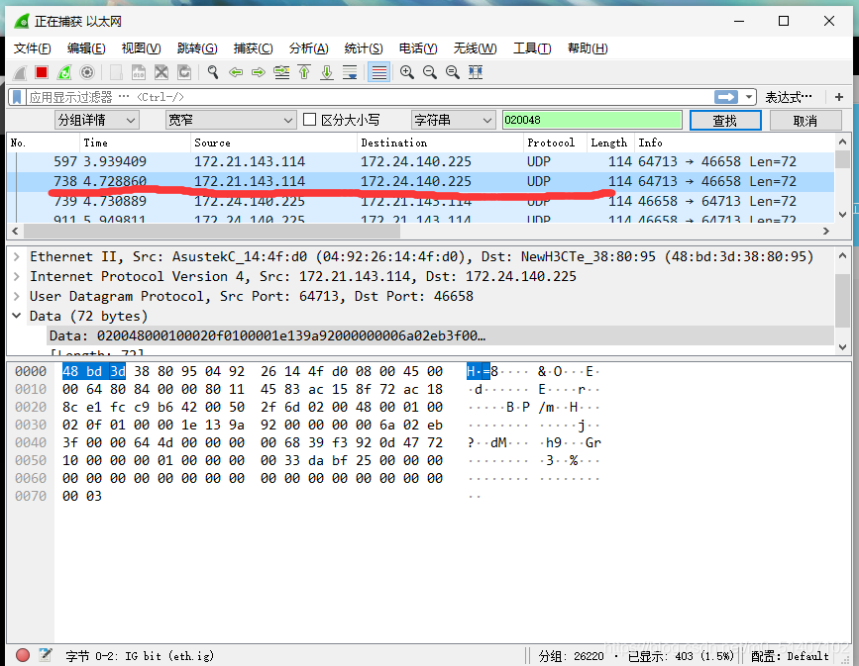
Task: Click the search field containing 020048
Action: [x=592, y=120]
